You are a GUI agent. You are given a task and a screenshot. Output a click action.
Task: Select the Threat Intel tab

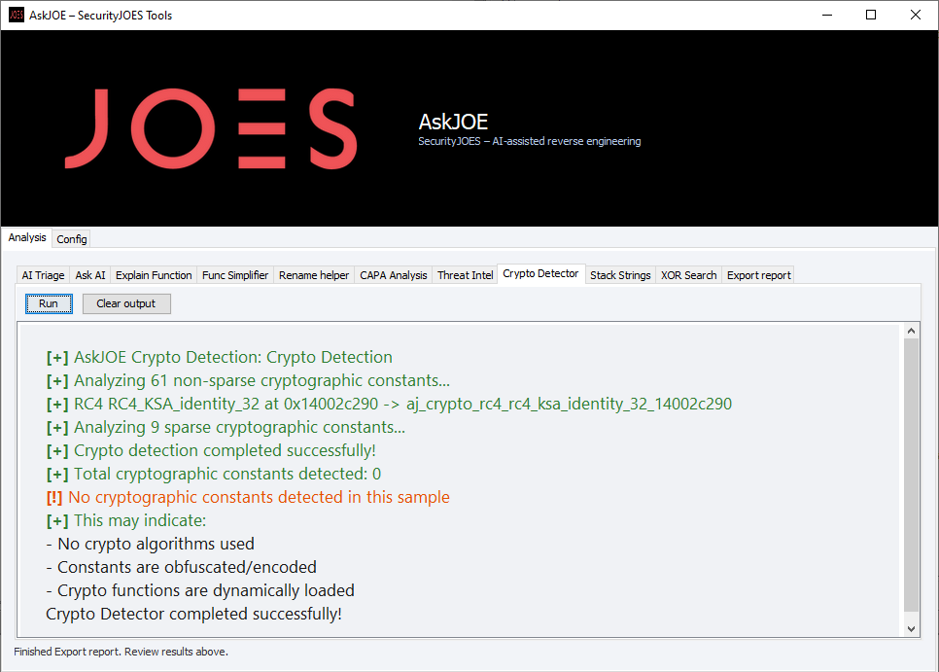coord(466,275)
